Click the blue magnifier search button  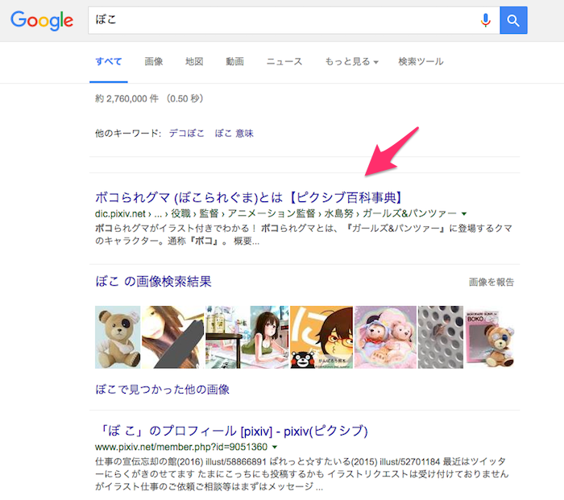(513, 20)
